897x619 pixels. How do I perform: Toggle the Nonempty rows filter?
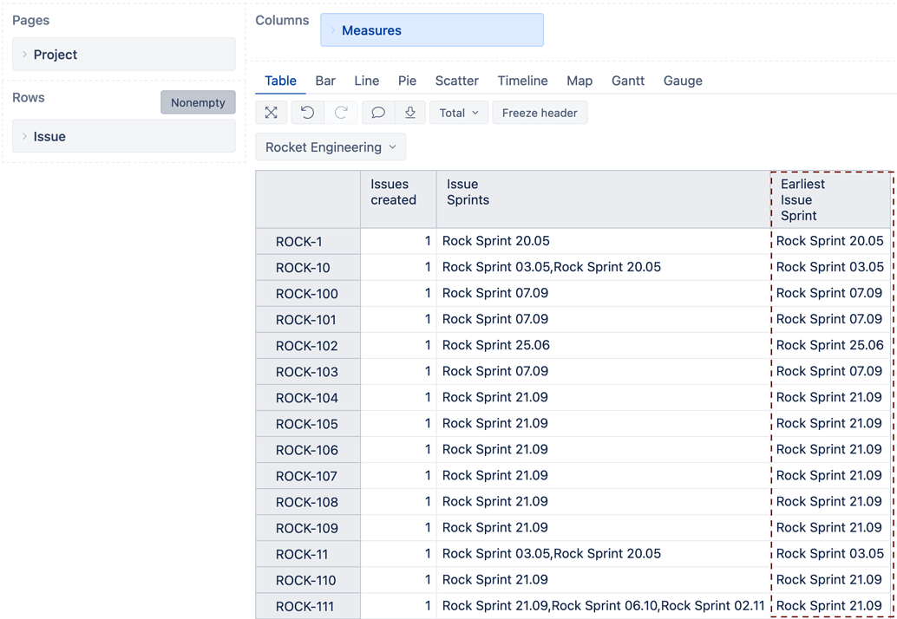coord(198,102)
